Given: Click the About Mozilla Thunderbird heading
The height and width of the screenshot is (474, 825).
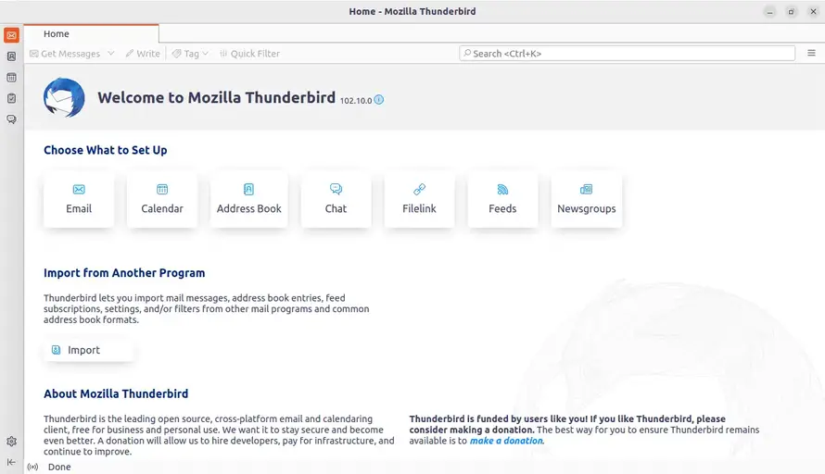Looking at the screenshot, I should pyautogui.click(x=116, y=393).
